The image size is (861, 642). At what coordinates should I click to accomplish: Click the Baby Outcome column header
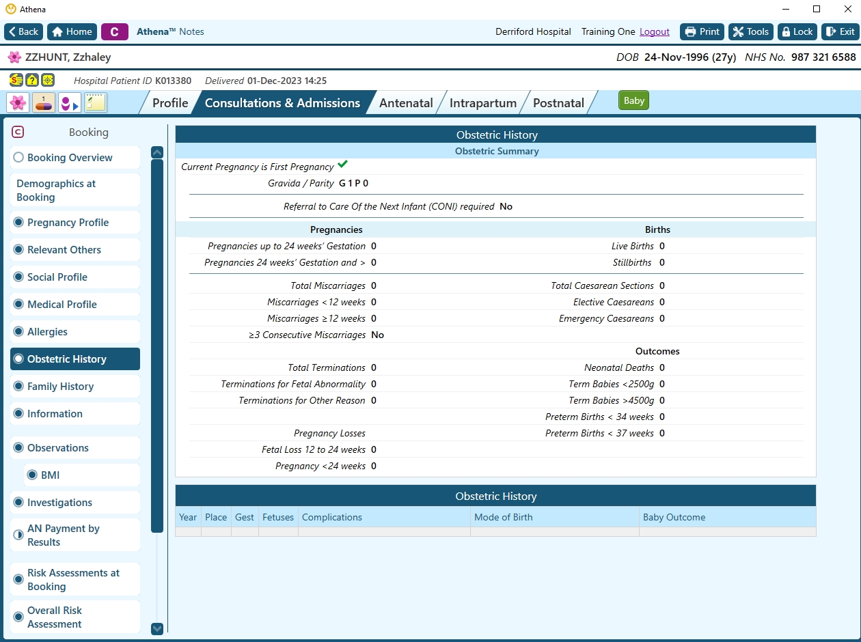coord(728,517)
